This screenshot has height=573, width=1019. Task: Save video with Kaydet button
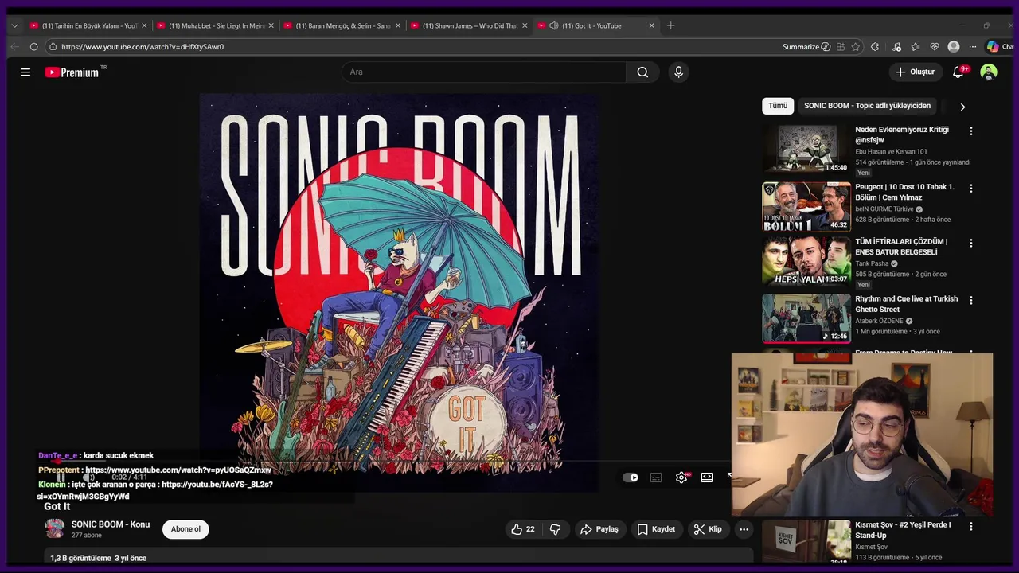(656, 529)
